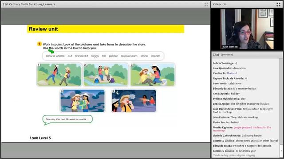Click Pedro Sanchez's 'festival' message
The width and height of the screenshot is (284, 159).
click(x=226, y=122)
